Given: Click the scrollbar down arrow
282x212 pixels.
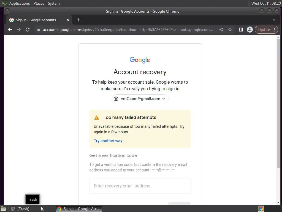Looking at the screenshot, I should pyautogui.click(x=278, y=203).
